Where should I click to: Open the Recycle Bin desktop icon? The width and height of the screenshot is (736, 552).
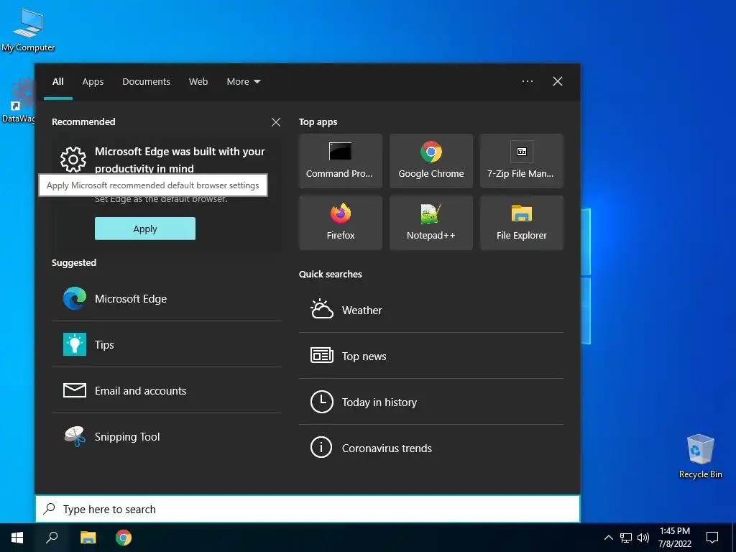700,456
